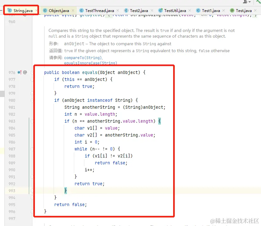Collapse the equals method at line 976
The image size is (261, 226).
(x=32, y=72)
